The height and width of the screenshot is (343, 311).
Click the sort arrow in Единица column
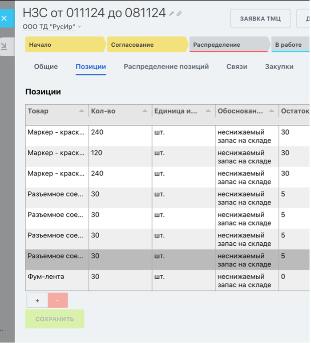[x=208, y=111]
